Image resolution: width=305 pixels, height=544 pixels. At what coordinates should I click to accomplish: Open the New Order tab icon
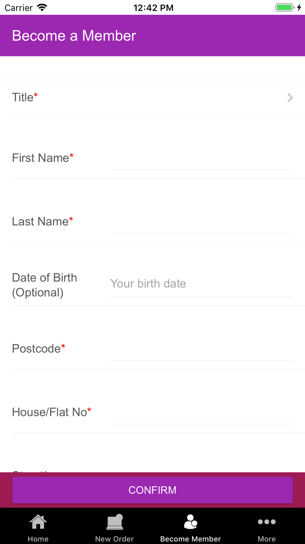(114, 522)
